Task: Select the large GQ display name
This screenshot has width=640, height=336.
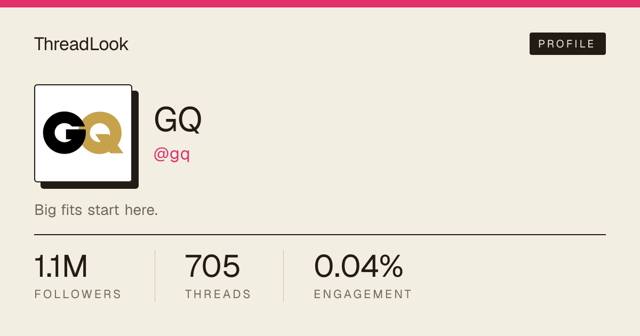Action: pyautogui.click(x=178, y=119)
